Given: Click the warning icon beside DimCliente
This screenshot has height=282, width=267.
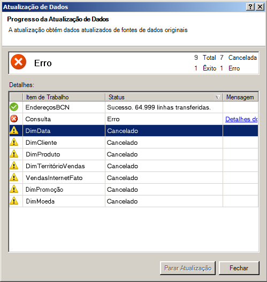Looking at the screenshot, I should [x=14, y=142].
